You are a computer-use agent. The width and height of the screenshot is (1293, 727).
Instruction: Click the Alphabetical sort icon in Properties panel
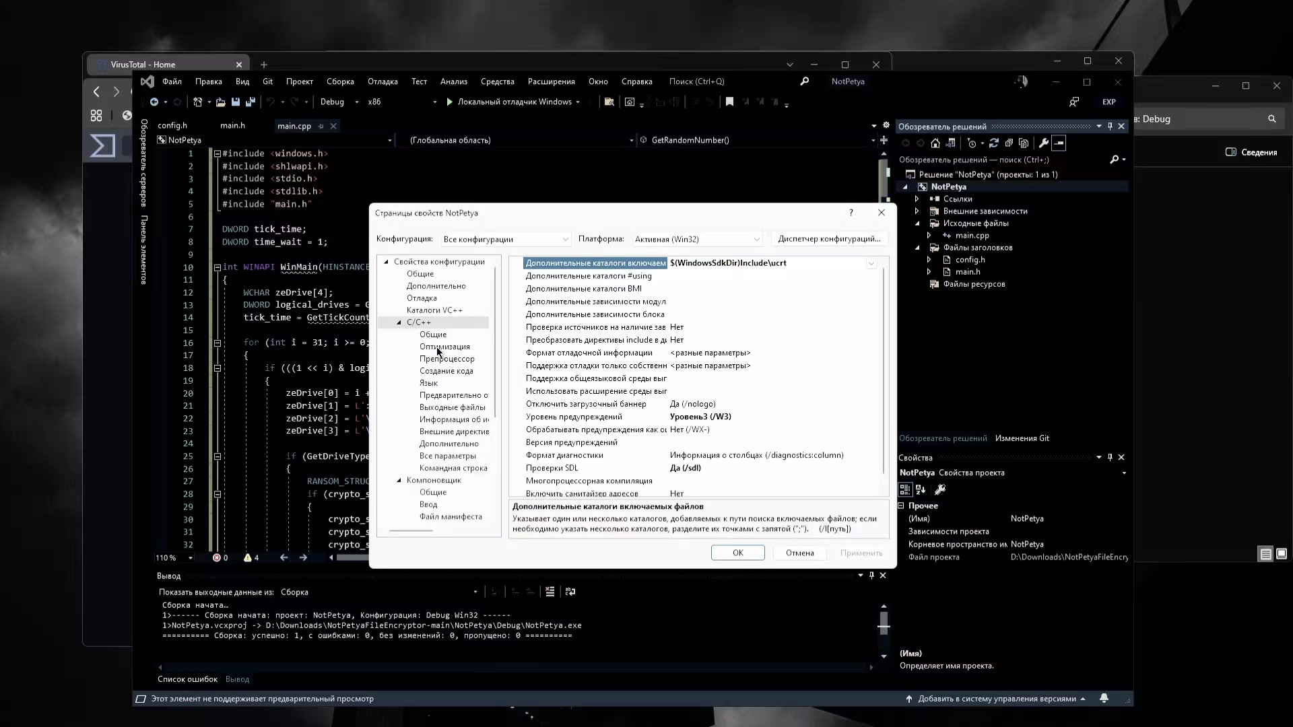pos(921,490)
